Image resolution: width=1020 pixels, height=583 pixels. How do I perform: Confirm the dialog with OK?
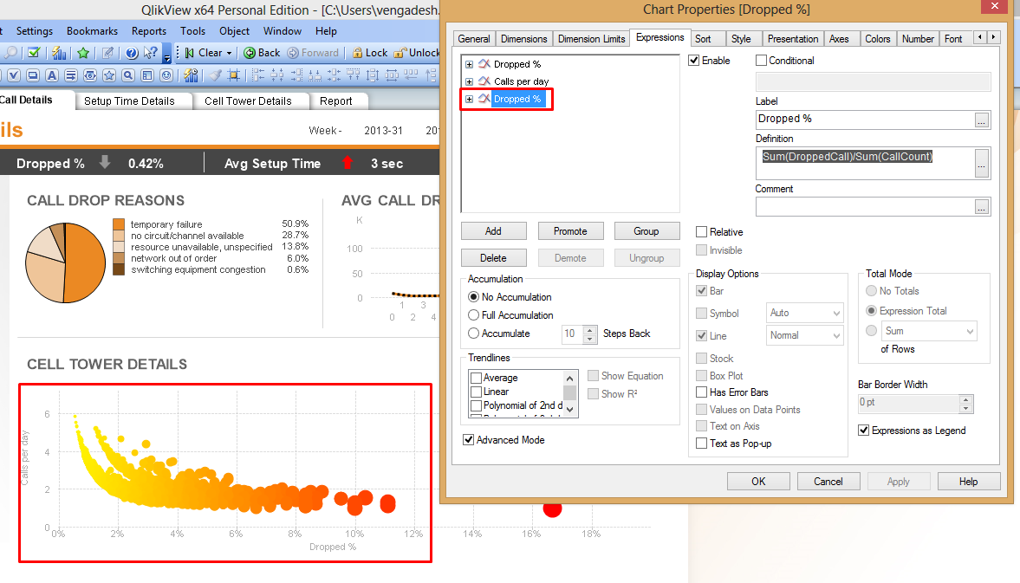(x=758, y=482)
